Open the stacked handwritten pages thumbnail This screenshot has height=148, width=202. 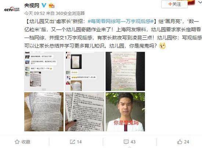point(44,112)
